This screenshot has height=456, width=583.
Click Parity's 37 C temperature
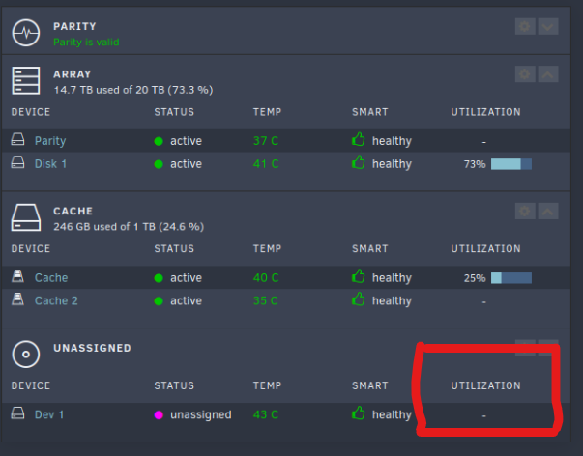click(x=266, y=141)
